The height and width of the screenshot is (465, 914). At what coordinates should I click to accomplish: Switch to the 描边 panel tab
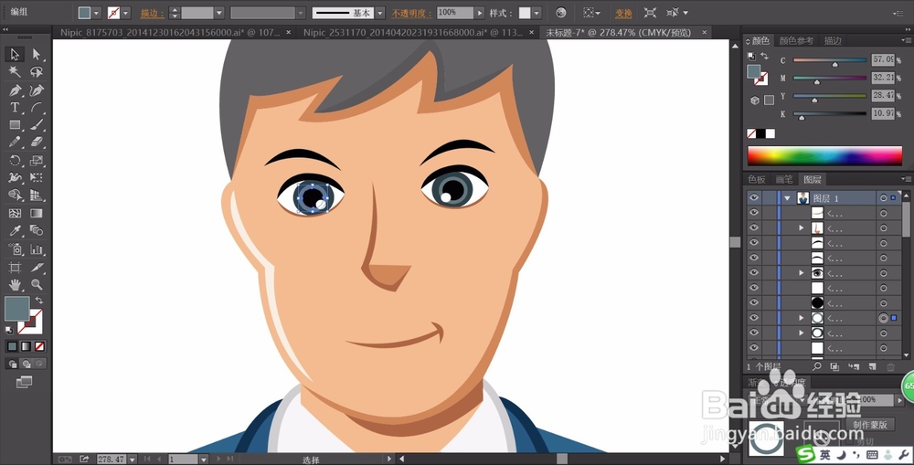pyautogui.click(x=833, y=41)
